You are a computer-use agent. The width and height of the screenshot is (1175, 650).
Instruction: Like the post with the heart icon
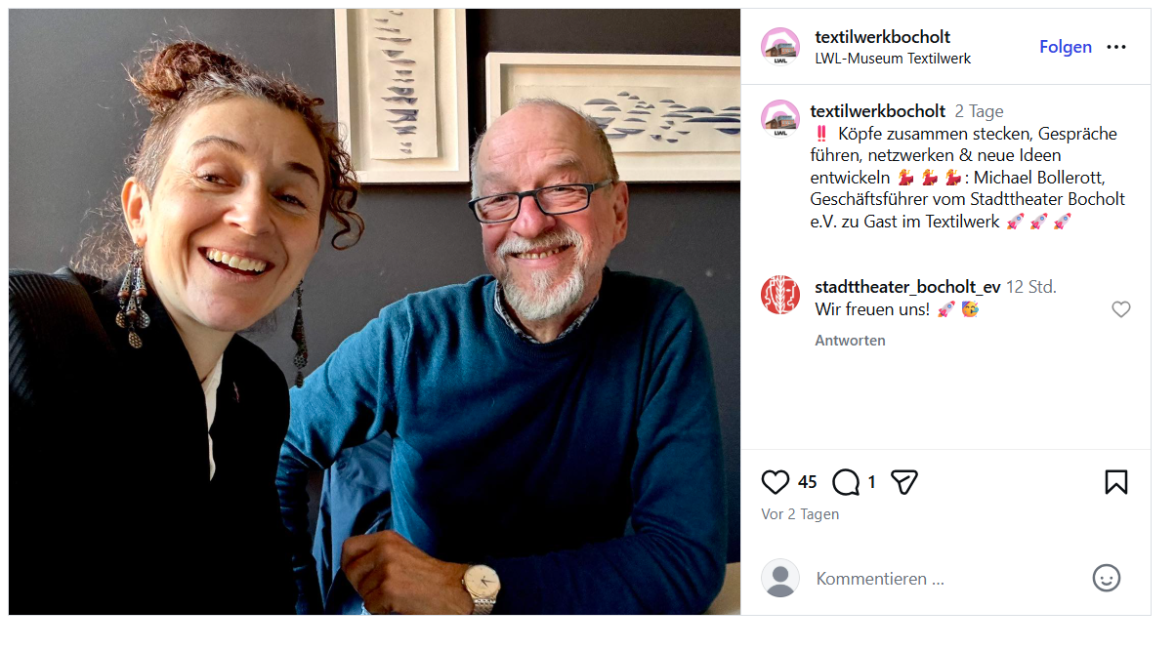click(x=775, y=482)
